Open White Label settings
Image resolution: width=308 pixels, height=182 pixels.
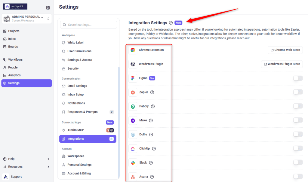tap(88, 43)
